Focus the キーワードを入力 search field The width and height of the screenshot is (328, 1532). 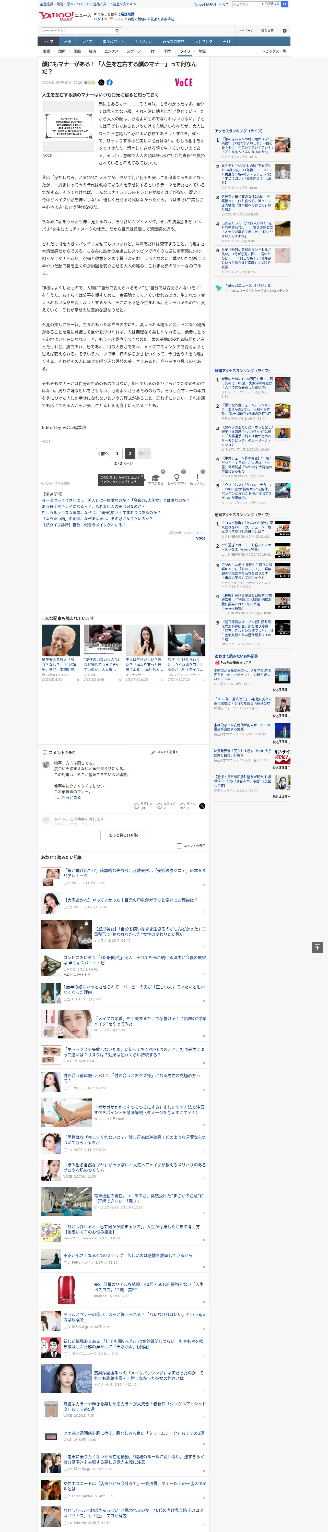[77, 31]
